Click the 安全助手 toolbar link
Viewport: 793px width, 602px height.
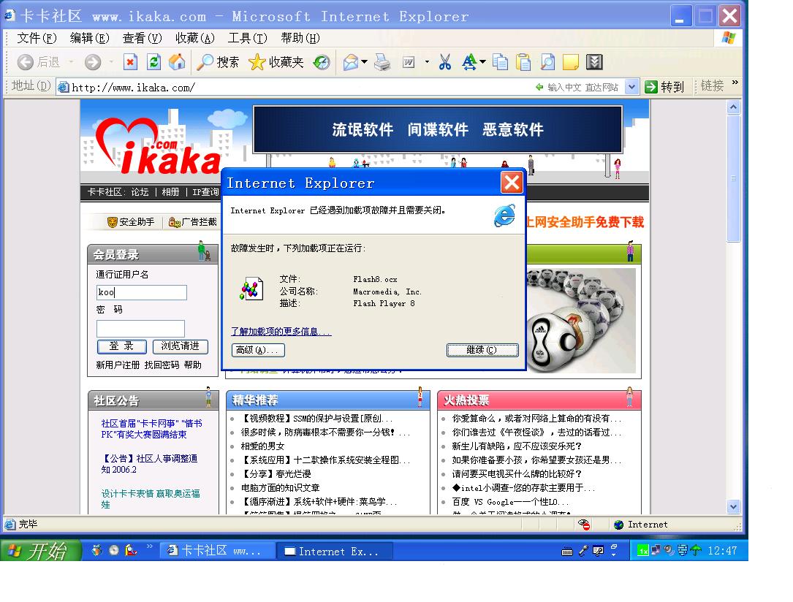[131, 222]
